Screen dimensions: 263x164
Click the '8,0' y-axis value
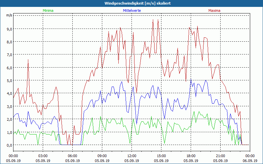tap(10, 42)
